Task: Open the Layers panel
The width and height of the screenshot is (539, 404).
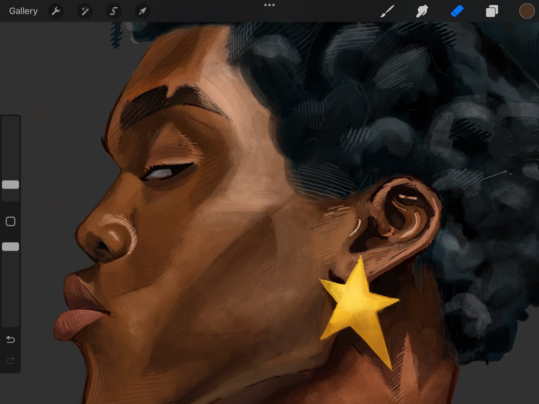Action: coord(492,11)
